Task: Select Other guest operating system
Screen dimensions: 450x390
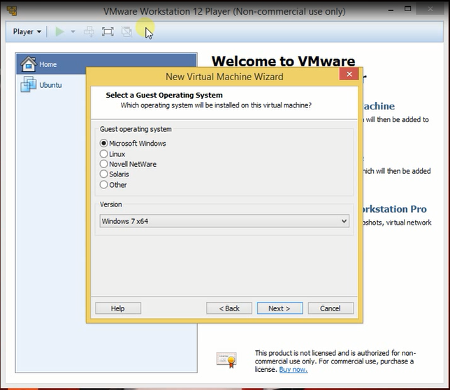Action: point(103,185)
